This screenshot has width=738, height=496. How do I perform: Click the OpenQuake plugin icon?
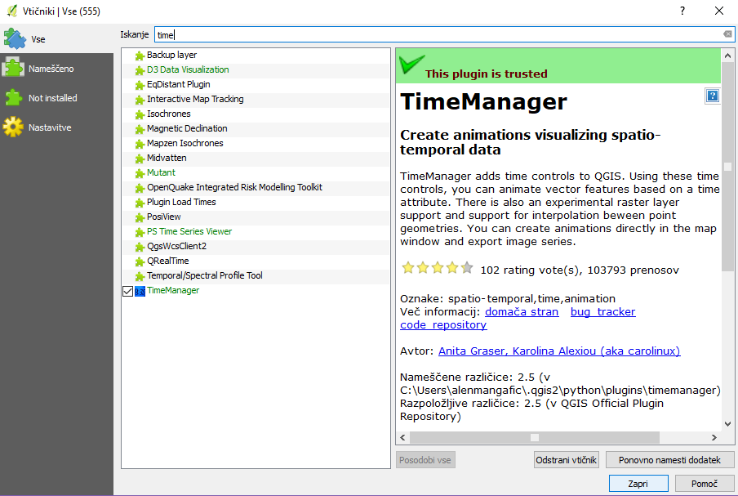click(x=140, y=189)
